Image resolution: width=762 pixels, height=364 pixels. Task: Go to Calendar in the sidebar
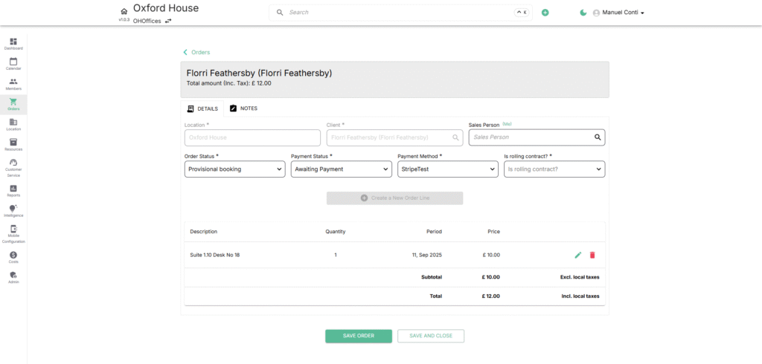(13, 63)
